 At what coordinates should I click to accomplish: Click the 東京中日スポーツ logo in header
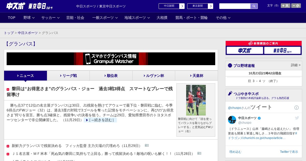pos(41,6)
